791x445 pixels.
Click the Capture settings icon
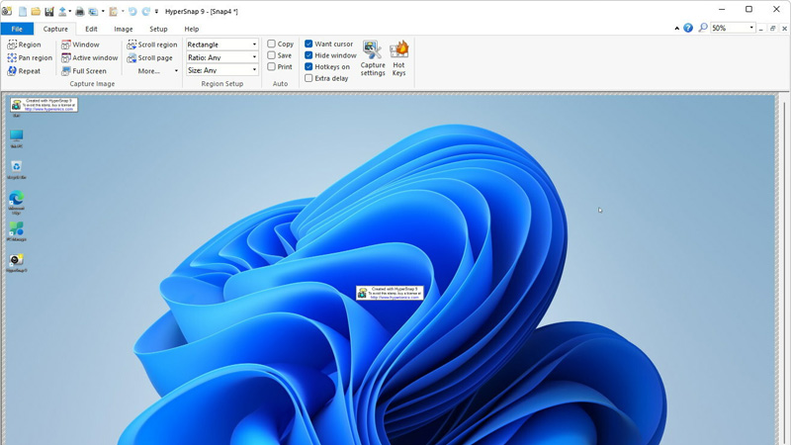click(373, 57)
